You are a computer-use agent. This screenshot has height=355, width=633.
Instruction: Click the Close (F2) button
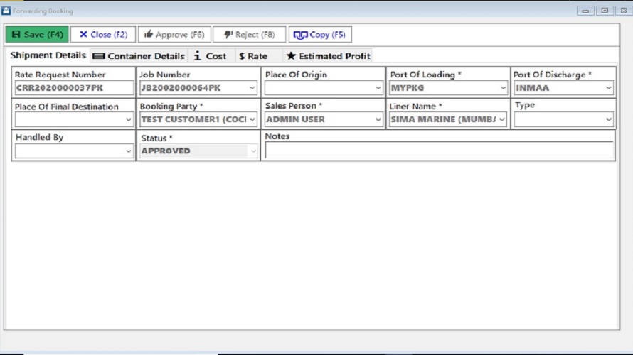point(103,35)
